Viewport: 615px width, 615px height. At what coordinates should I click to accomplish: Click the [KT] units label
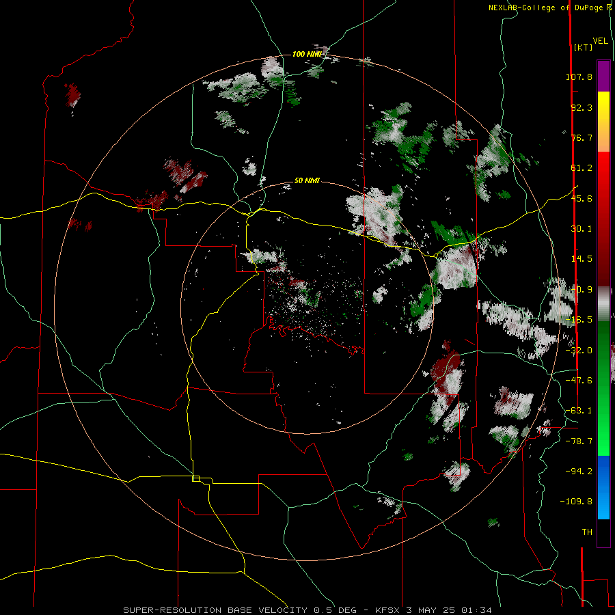(584, 47)
